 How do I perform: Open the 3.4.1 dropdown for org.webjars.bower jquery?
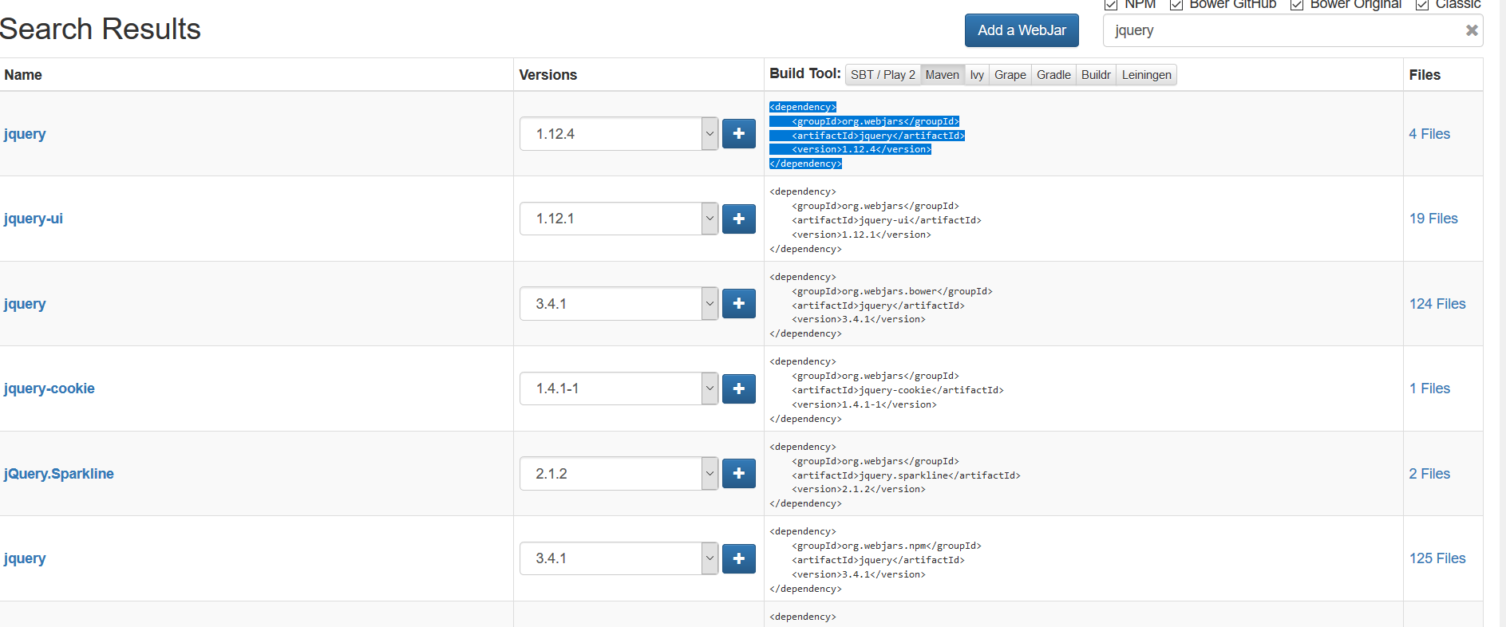619,304
